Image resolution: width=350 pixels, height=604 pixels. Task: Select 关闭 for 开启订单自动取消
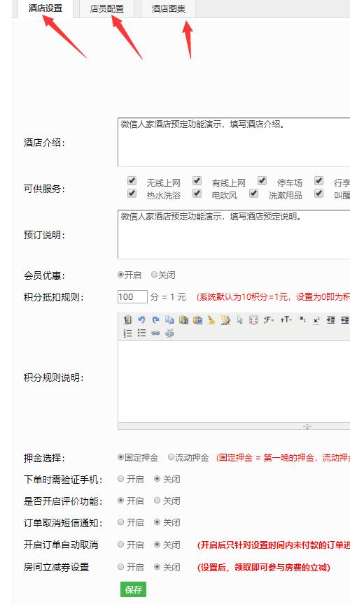157,545
